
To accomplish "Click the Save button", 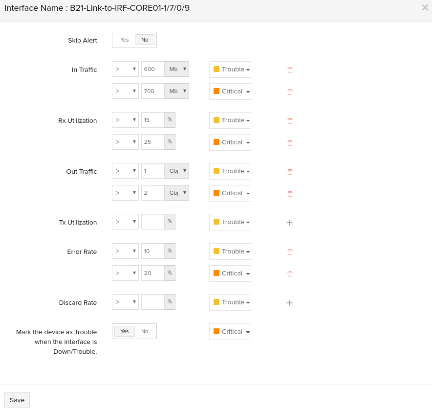I will [17, 400].
